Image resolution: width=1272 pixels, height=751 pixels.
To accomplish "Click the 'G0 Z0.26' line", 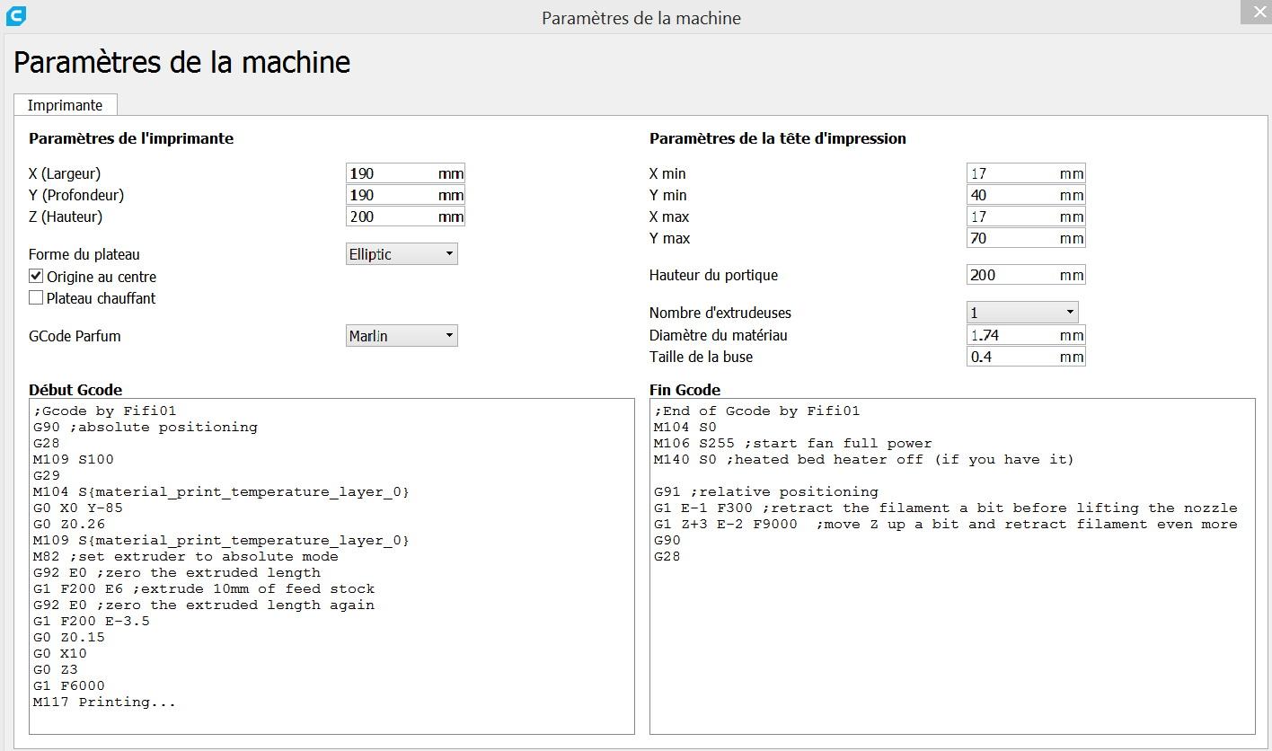I will tap(69, 525).
